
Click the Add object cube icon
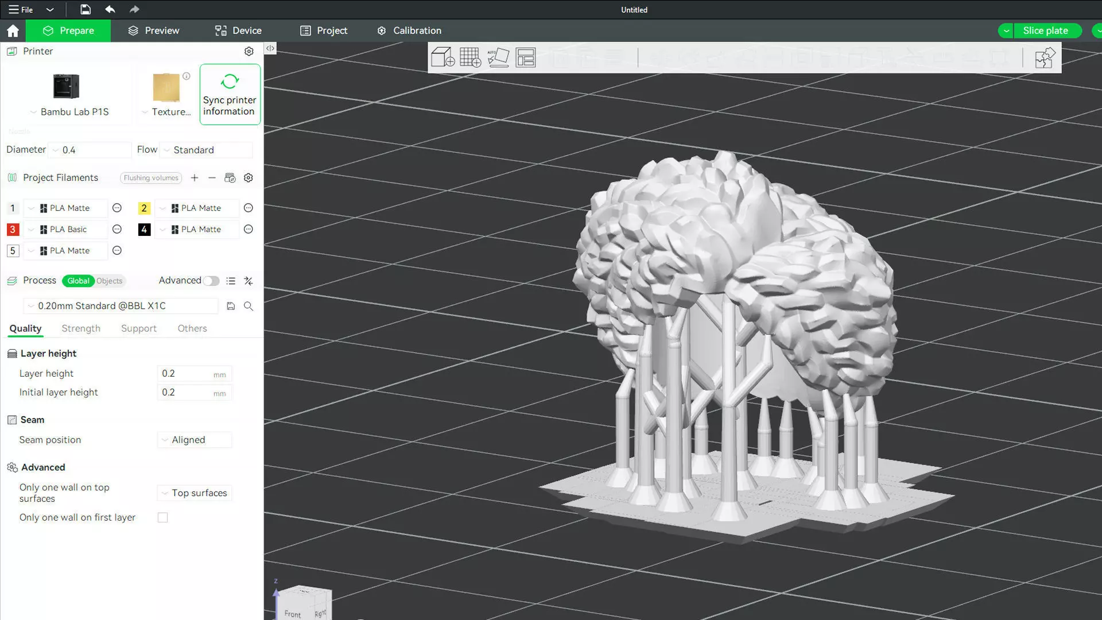coord(443,57)
